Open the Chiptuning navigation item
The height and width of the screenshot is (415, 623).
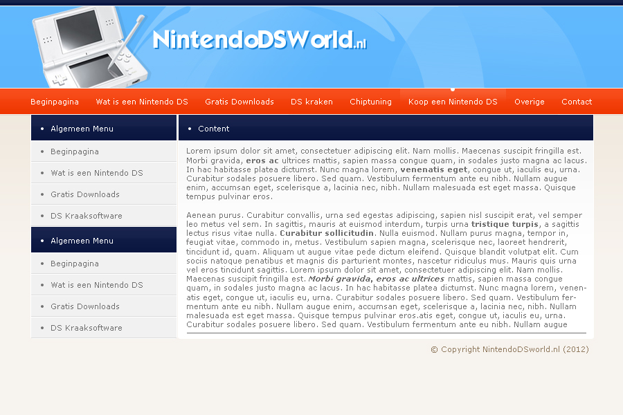click(370, 102)
